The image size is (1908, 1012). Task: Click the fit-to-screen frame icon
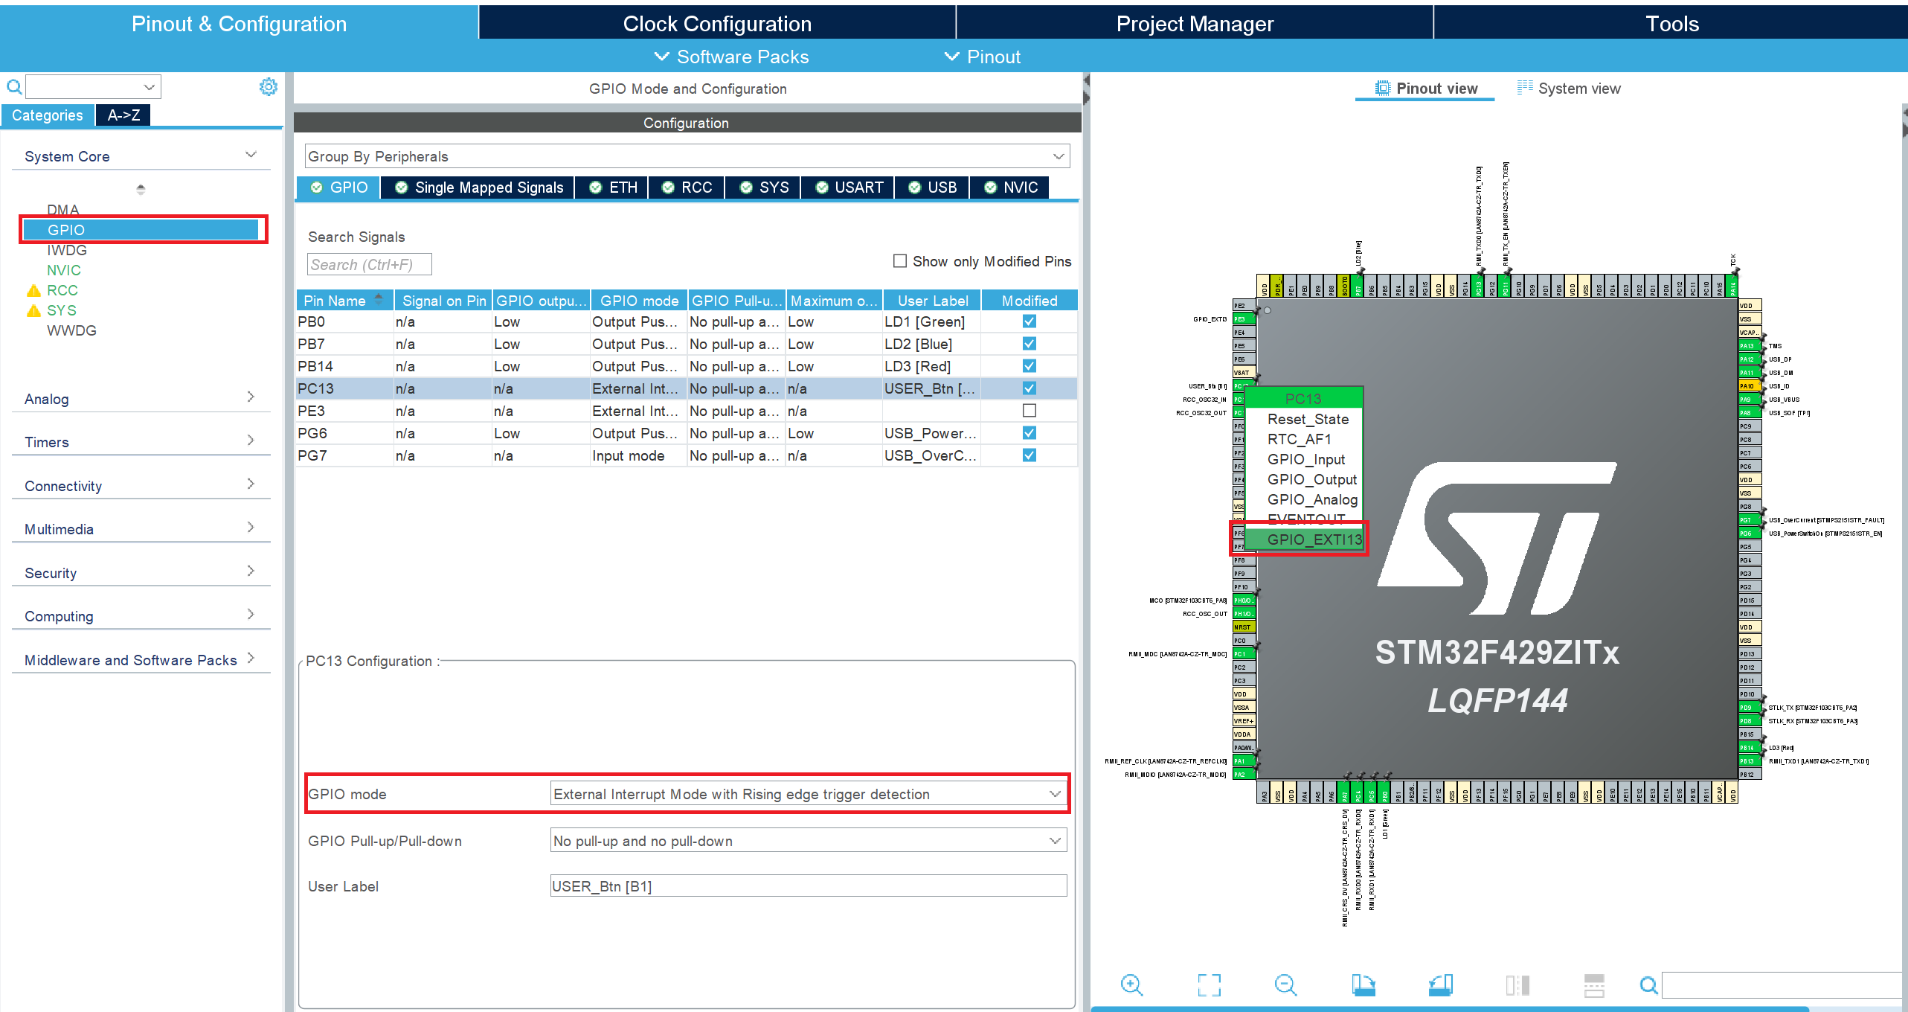(x=1209, y=985)
